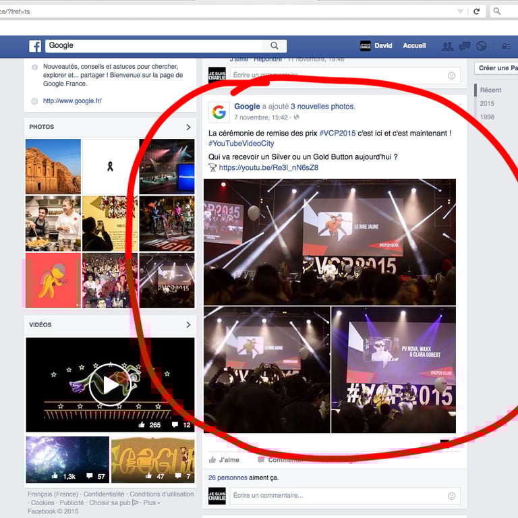518x518 pixels.
Task: Click the post audience globe icon
Action: [296, 117]
